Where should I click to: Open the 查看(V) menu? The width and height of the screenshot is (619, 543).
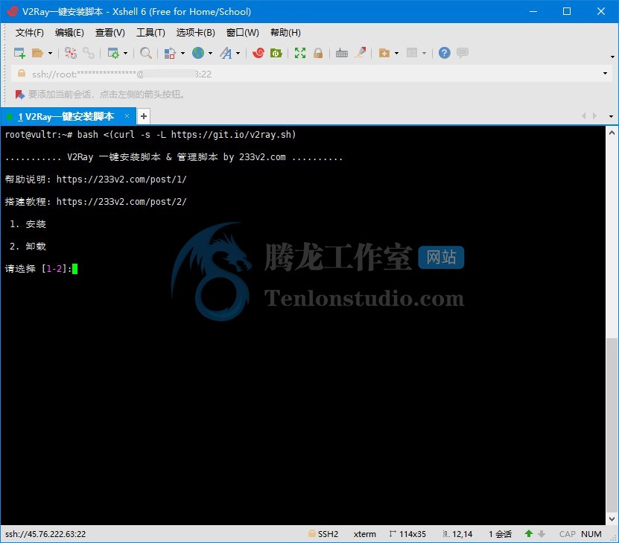110,32
